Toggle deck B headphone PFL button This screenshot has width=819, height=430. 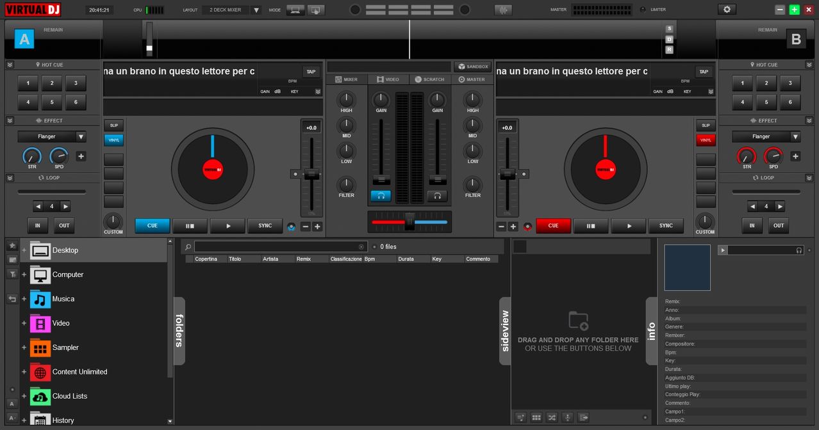[437, 196]
